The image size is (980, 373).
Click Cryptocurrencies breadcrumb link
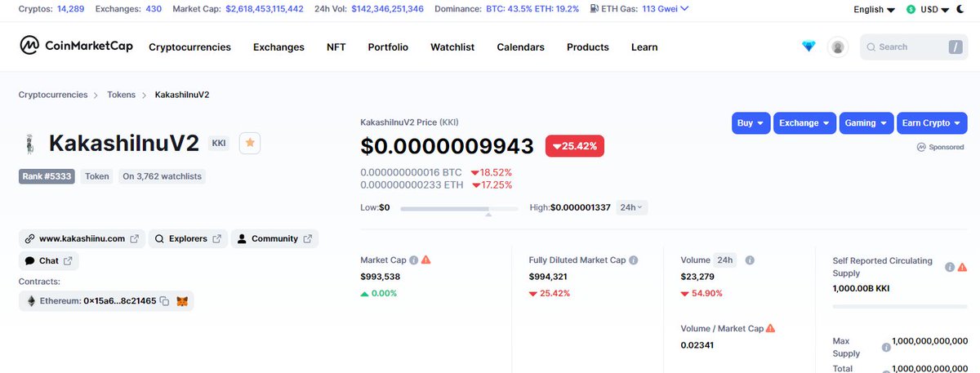[x=53, y=95]
